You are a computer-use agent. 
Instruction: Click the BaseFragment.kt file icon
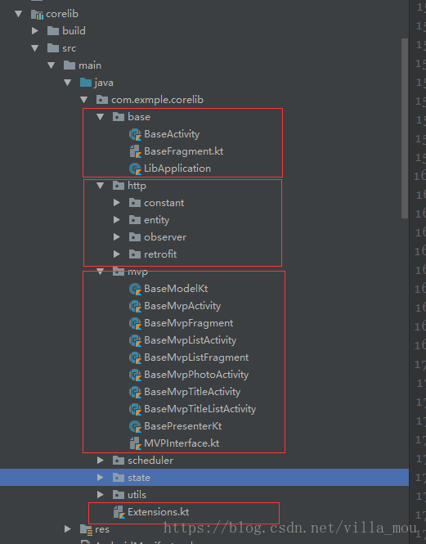click(135, 151)
